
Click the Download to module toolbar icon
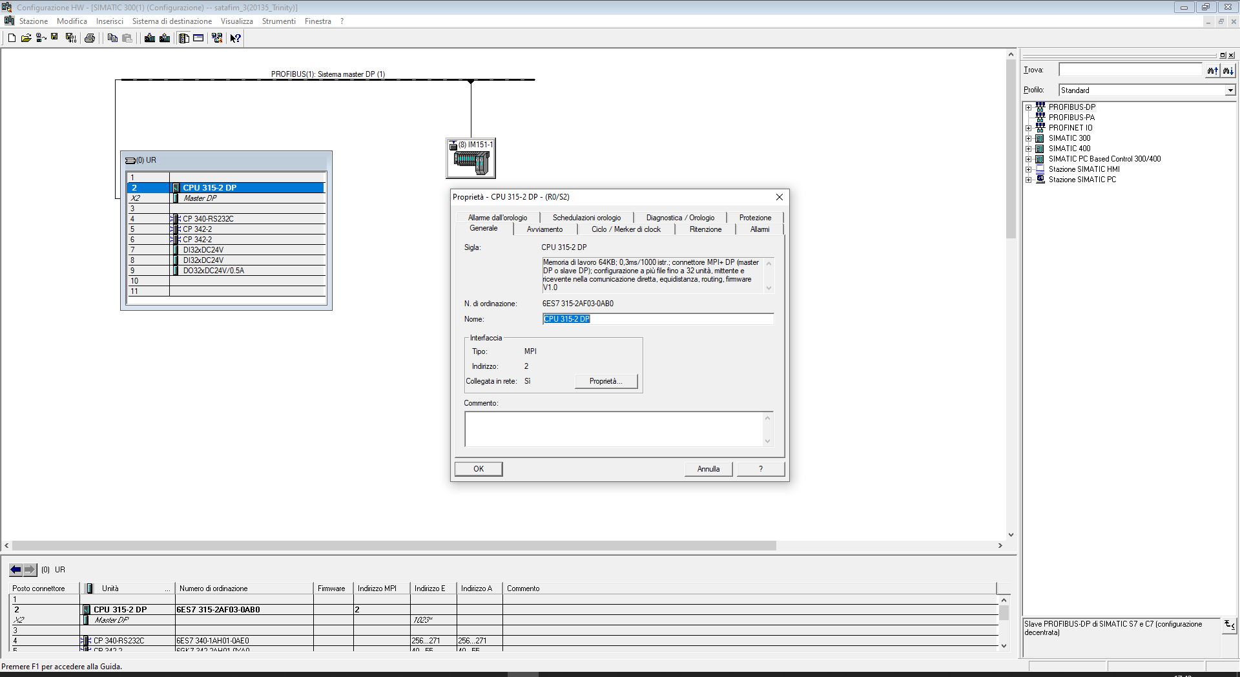click(150, 38)
